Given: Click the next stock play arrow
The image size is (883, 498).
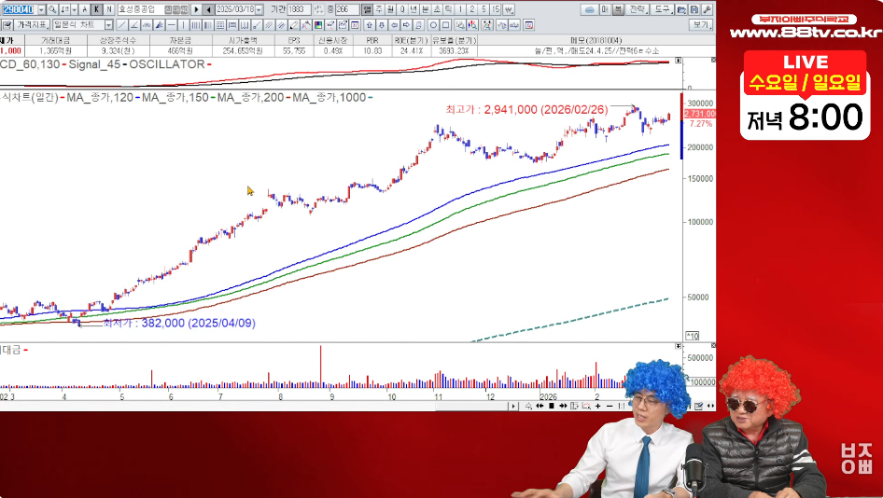Looking at the screenshot, I should [197, 9].
